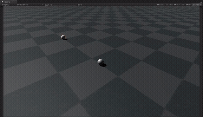Screen dimensions: 203x117
Task: Switch to the Game tab
Action: pos(9,2)
